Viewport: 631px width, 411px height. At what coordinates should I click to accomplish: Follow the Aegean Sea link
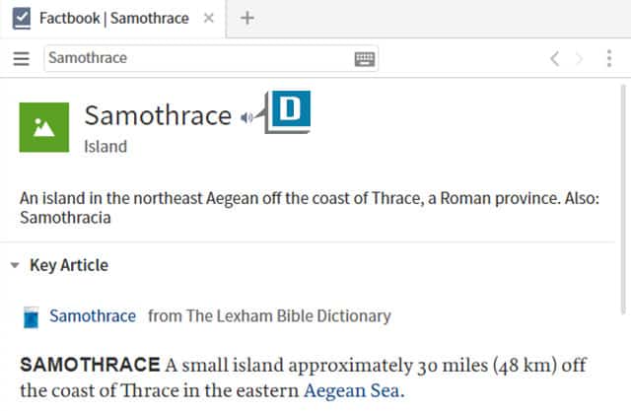(352, 391)
